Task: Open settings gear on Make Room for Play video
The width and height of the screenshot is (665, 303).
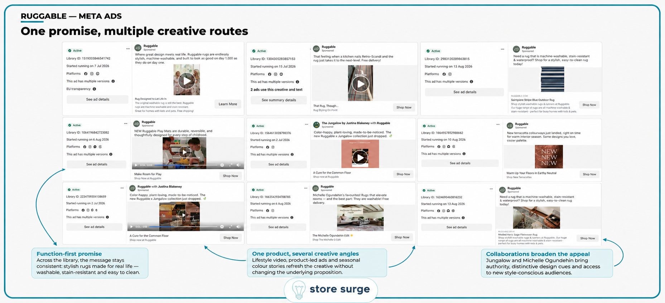Action: pos(222,165)
